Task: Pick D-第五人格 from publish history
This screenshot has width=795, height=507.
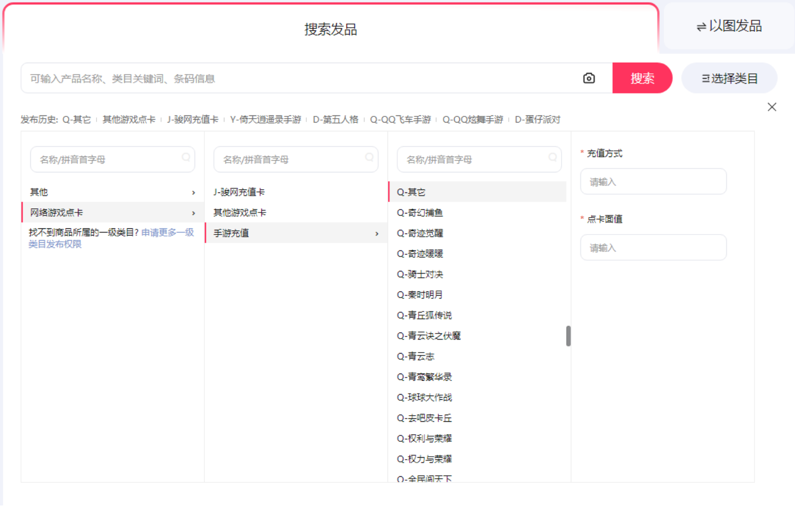Action: click(x=335, y=120)
